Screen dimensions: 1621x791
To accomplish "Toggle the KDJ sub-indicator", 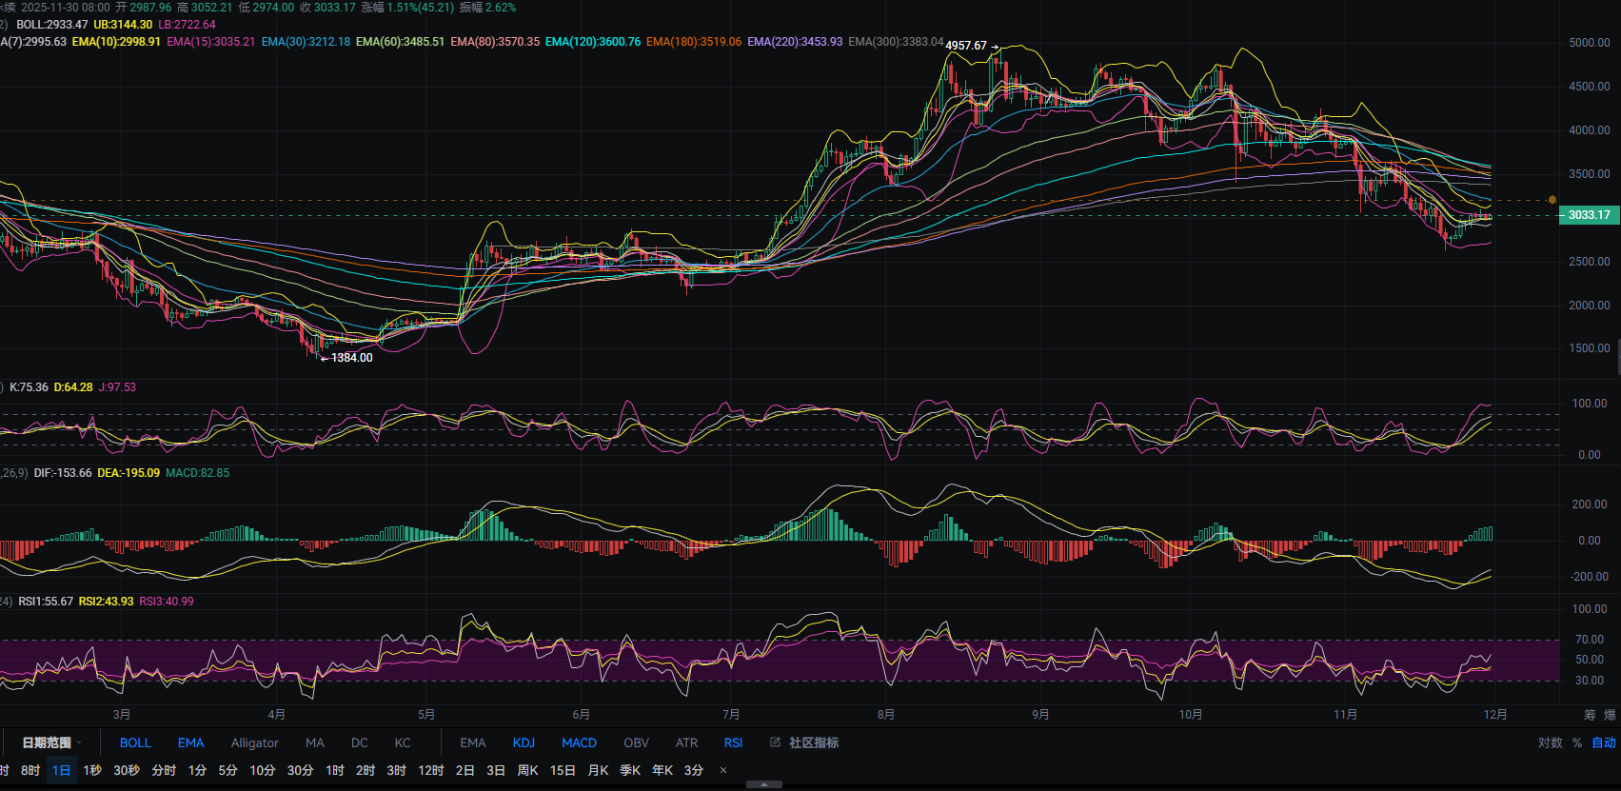I will [524, 742].
